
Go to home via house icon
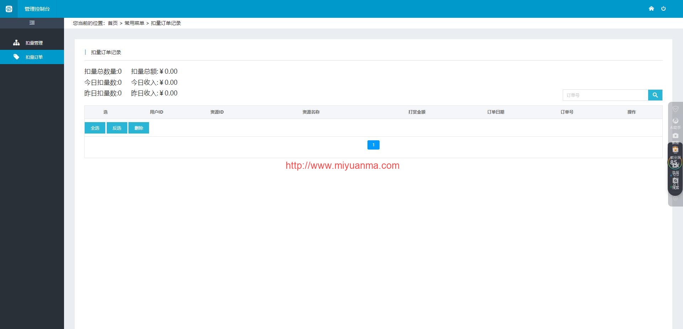point(651,9)
